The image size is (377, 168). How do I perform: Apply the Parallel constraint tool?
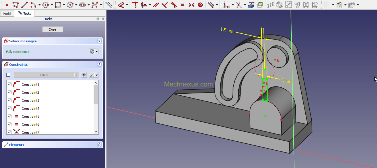click(156, 5)
